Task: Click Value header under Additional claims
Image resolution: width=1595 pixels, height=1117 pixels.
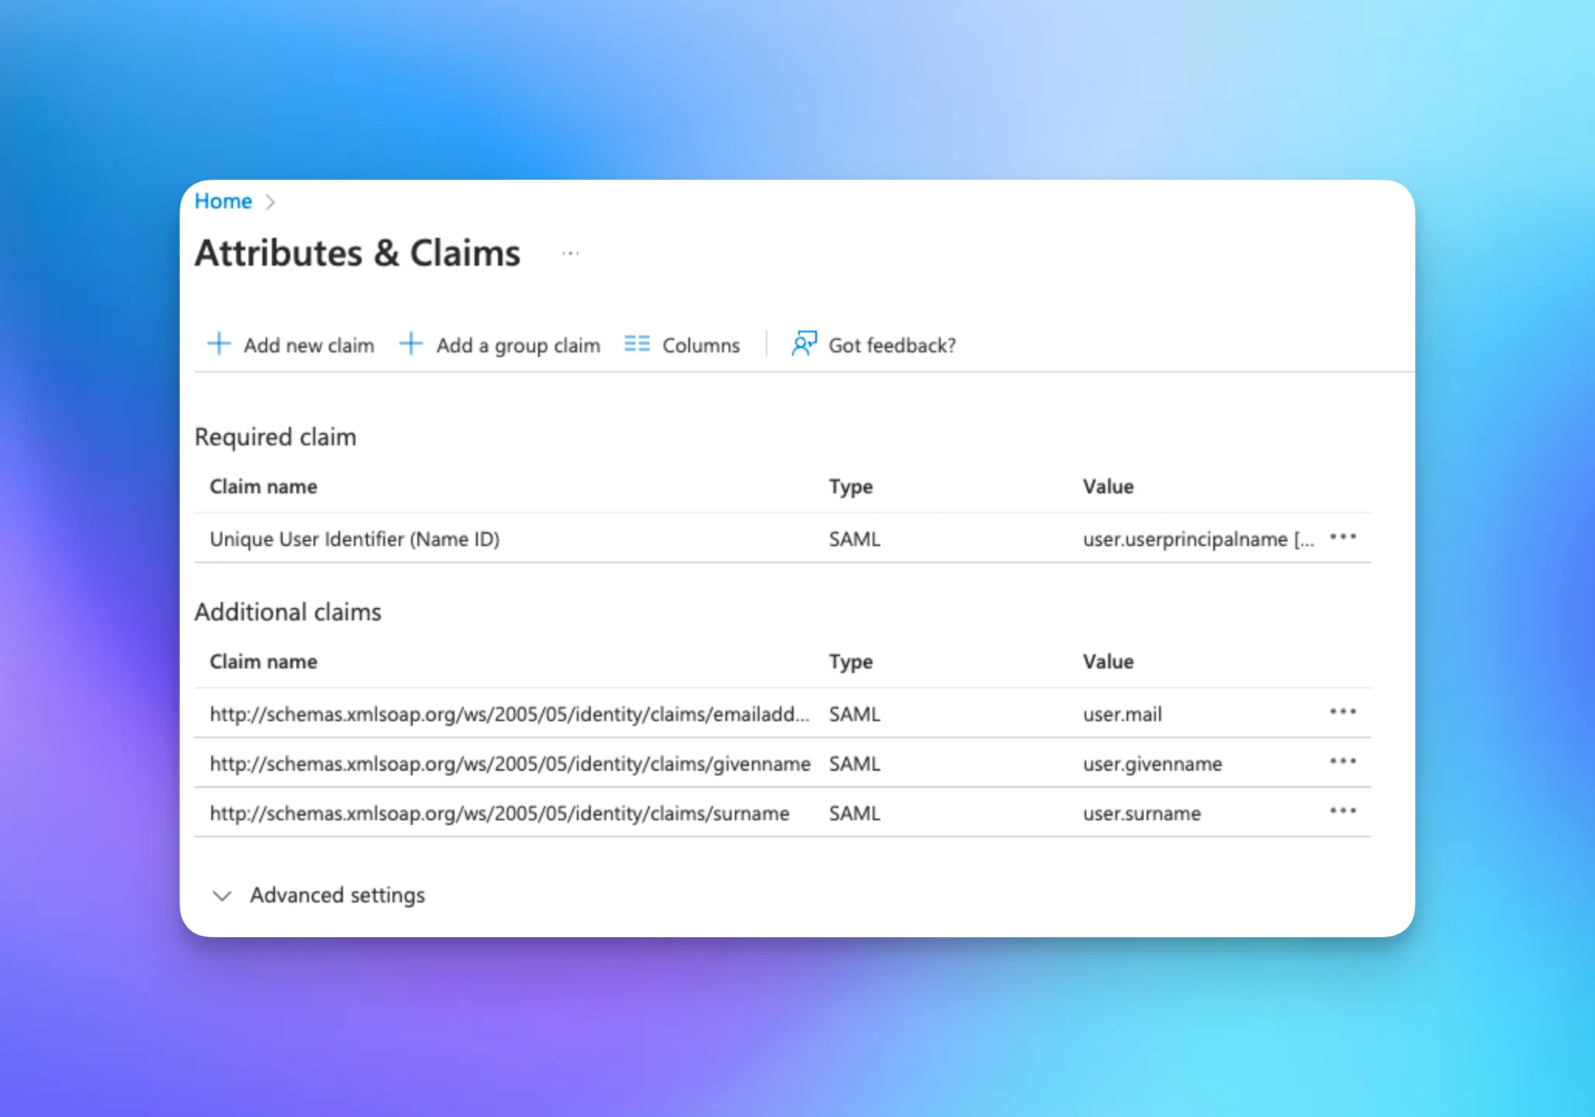Action: click(x=1108, y=662)
